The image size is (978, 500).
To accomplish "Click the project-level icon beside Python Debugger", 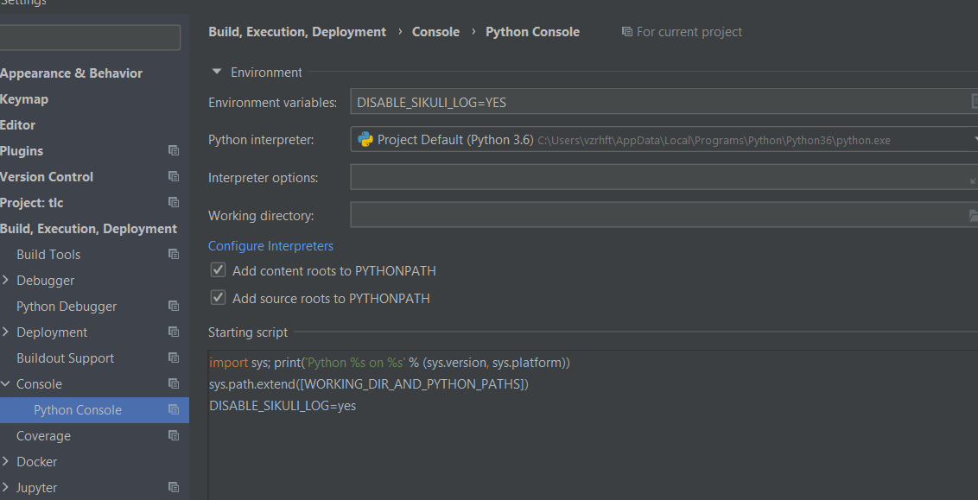I will [174, 307].
